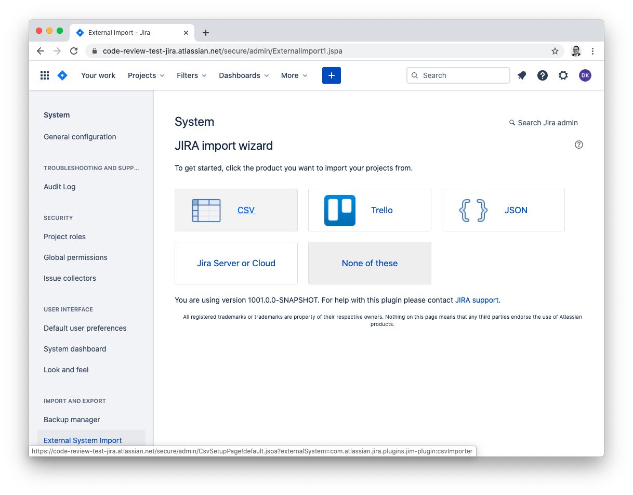Open the settings gear icon

click(x=563, y=75)
